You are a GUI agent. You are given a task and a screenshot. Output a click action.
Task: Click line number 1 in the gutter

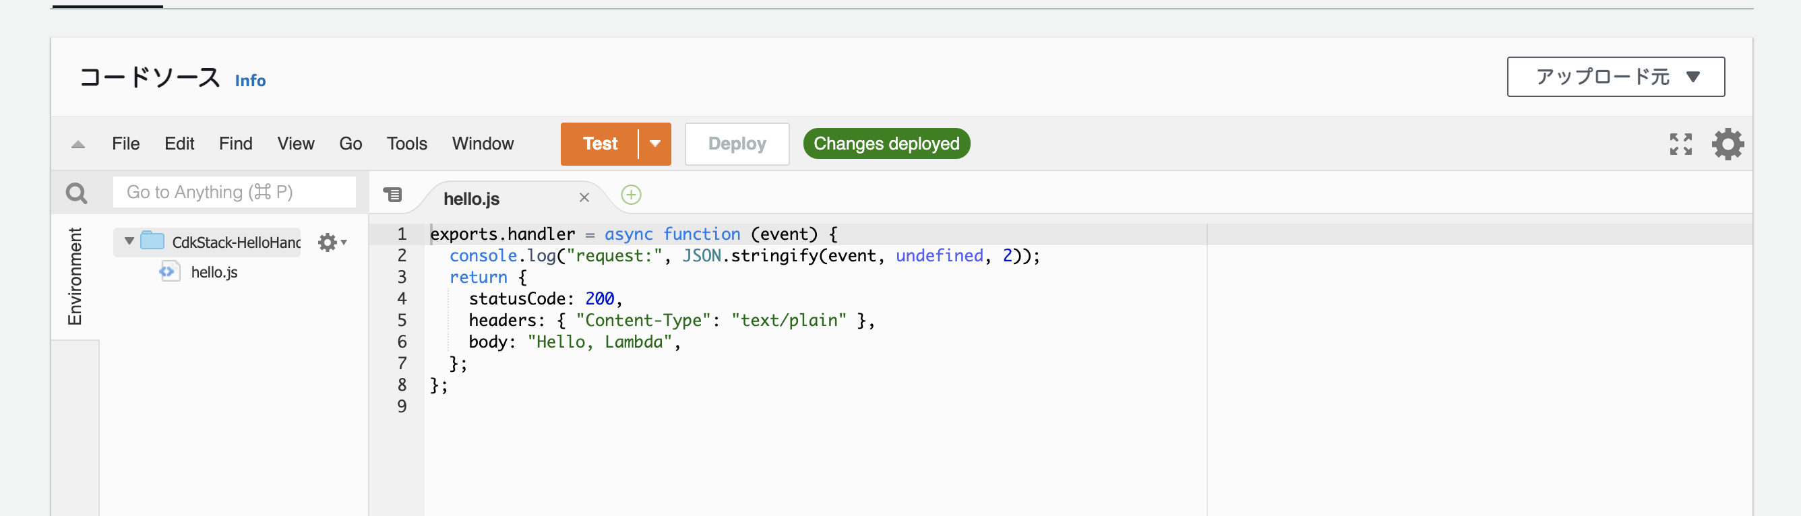coord(402,234)
